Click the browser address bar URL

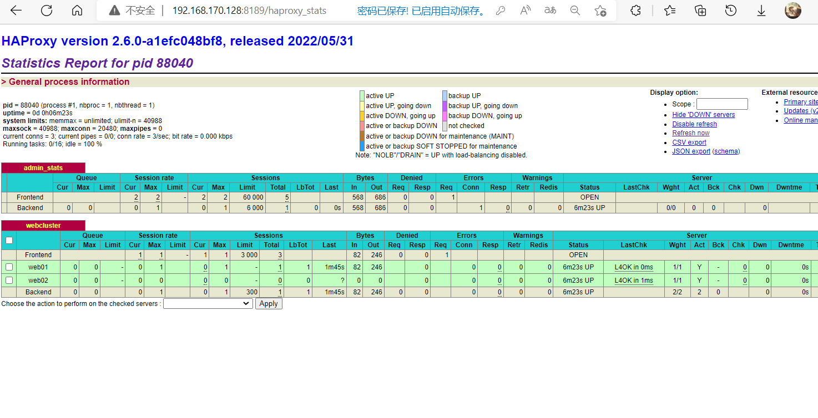pyautogui.click(x=249, y=11)
